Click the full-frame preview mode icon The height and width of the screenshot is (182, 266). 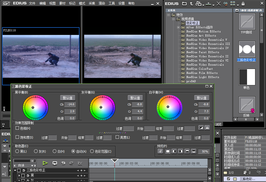point(168,151)
